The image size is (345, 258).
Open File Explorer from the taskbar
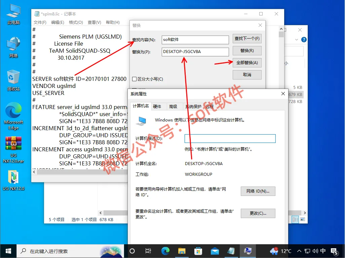[182, 251]
